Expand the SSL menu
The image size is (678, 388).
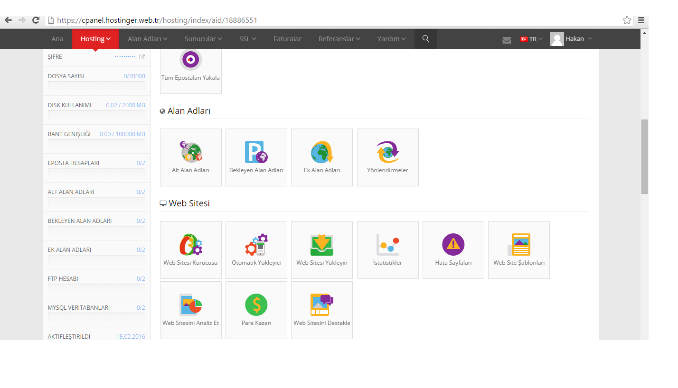point(247,39)
